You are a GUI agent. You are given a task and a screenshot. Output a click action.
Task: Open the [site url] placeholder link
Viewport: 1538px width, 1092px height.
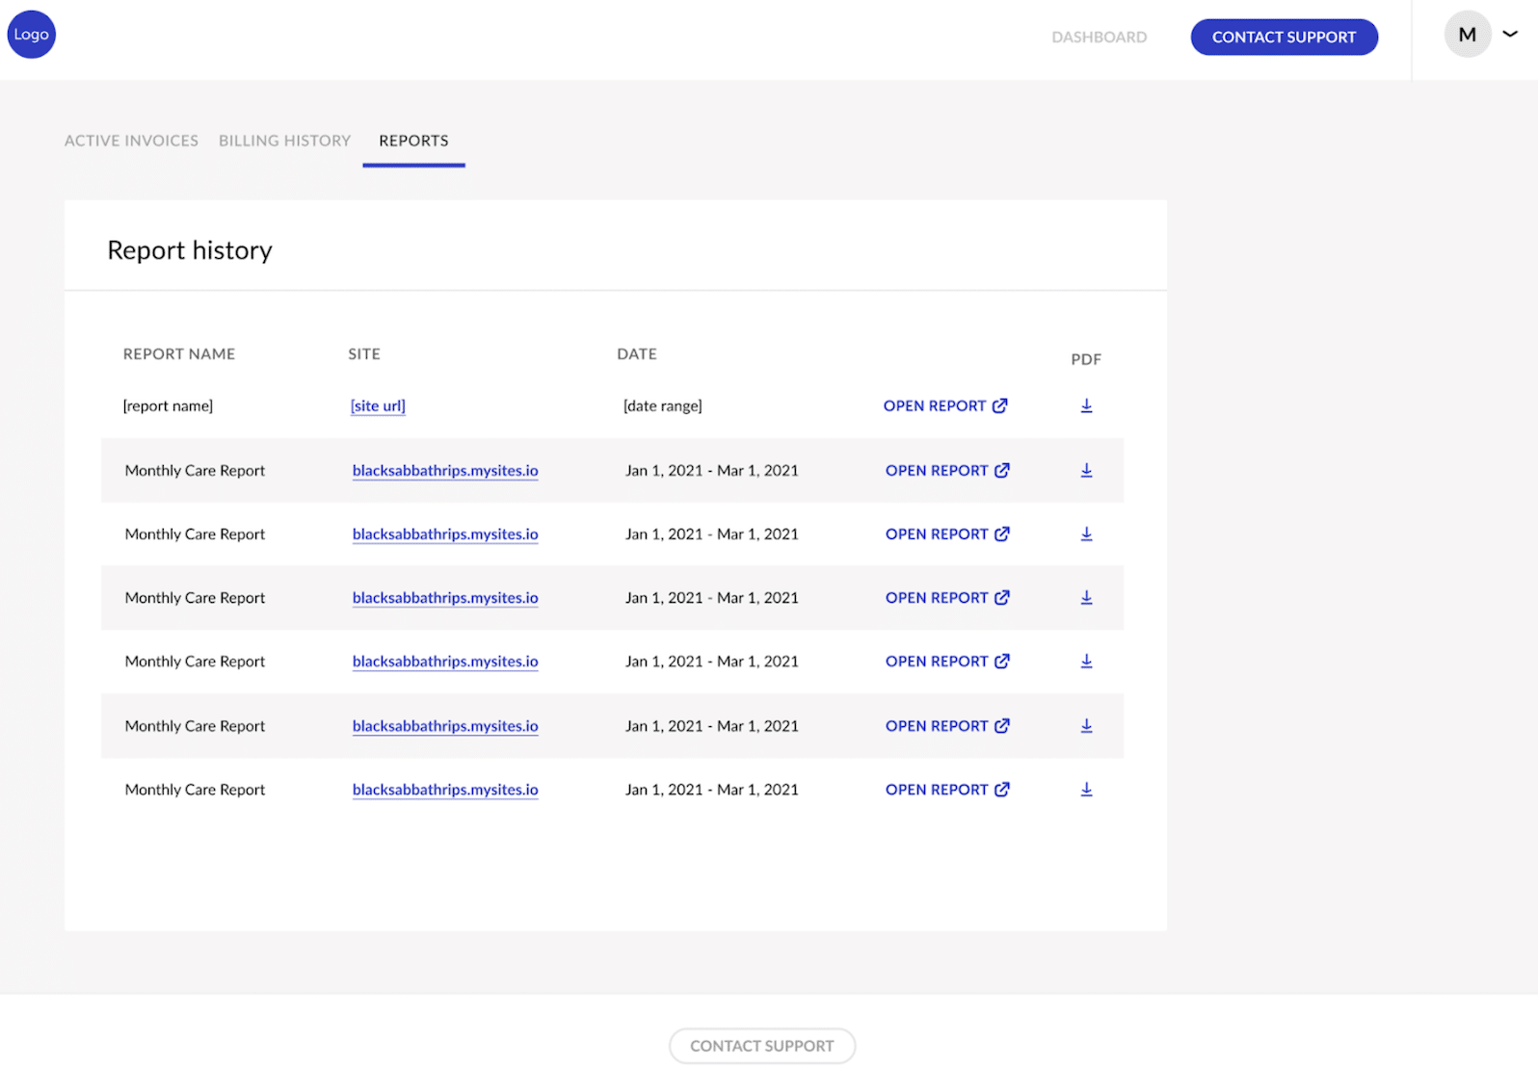tap(378, 406)
